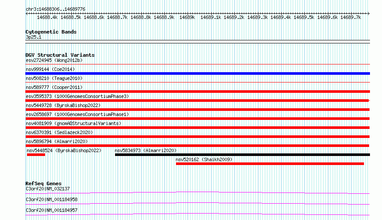This screenshot has height=220, width=382.
Task: Open variant esv3595373 (1000GenomesConsortiumPhase3)
Action: coord(77,96)
